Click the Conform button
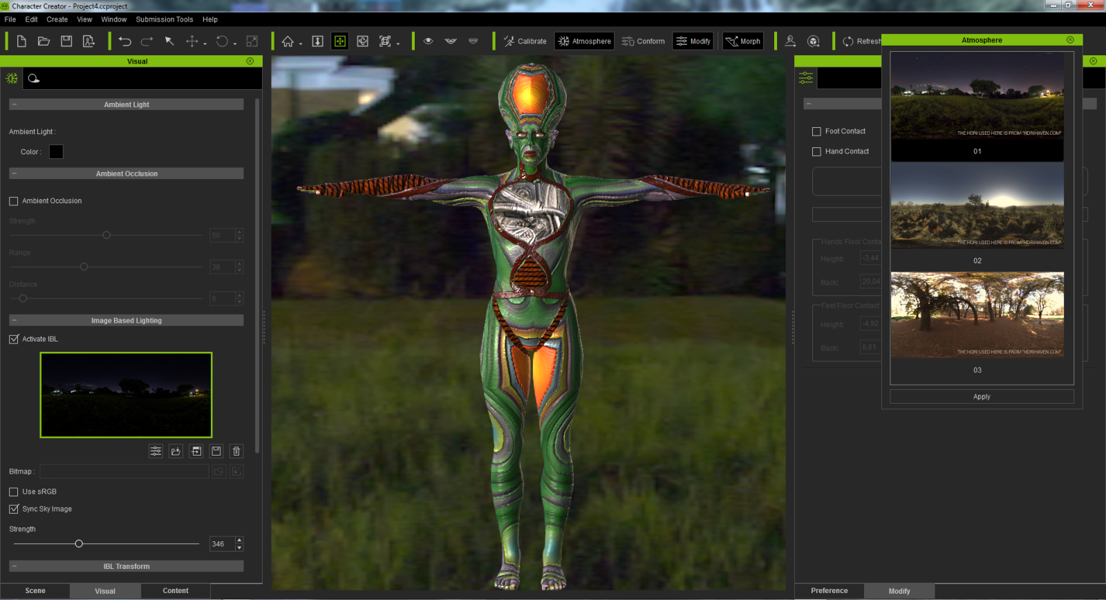Image resolution: width=1106 pixels, height=600 pixels. [644, 41]
